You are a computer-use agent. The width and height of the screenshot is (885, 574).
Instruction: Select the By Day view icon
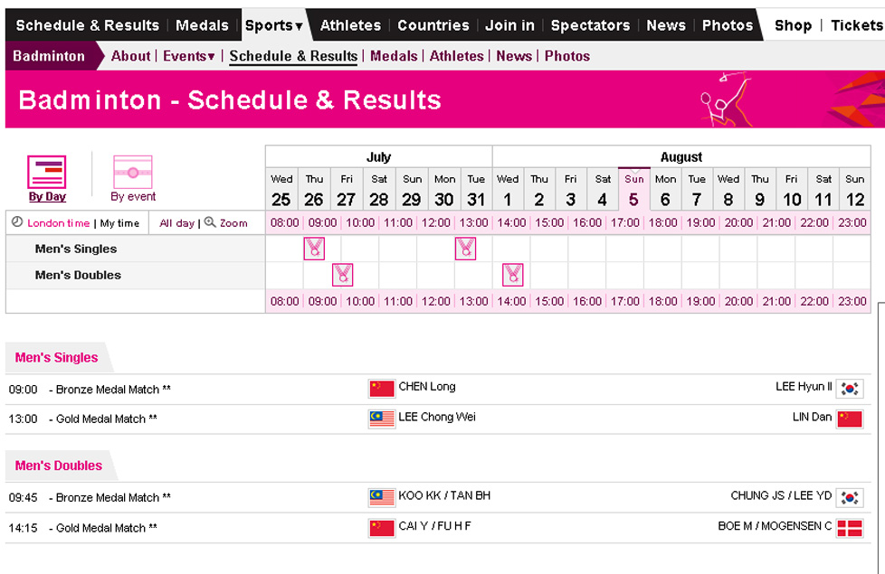pos(47,172)
